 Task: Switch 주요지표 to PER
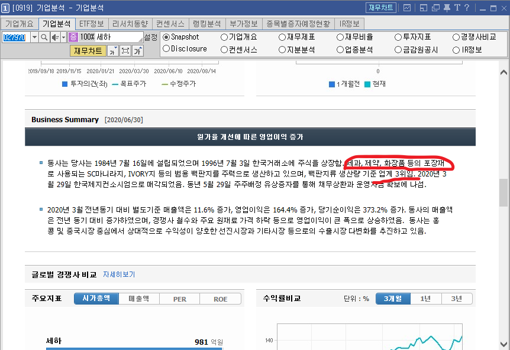click(x=179, y=299)
